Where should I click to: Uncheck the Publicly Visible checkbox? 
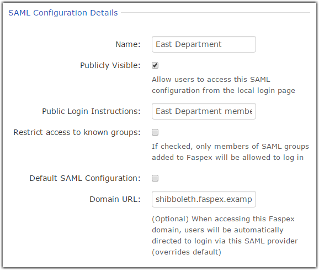(155, 65)
